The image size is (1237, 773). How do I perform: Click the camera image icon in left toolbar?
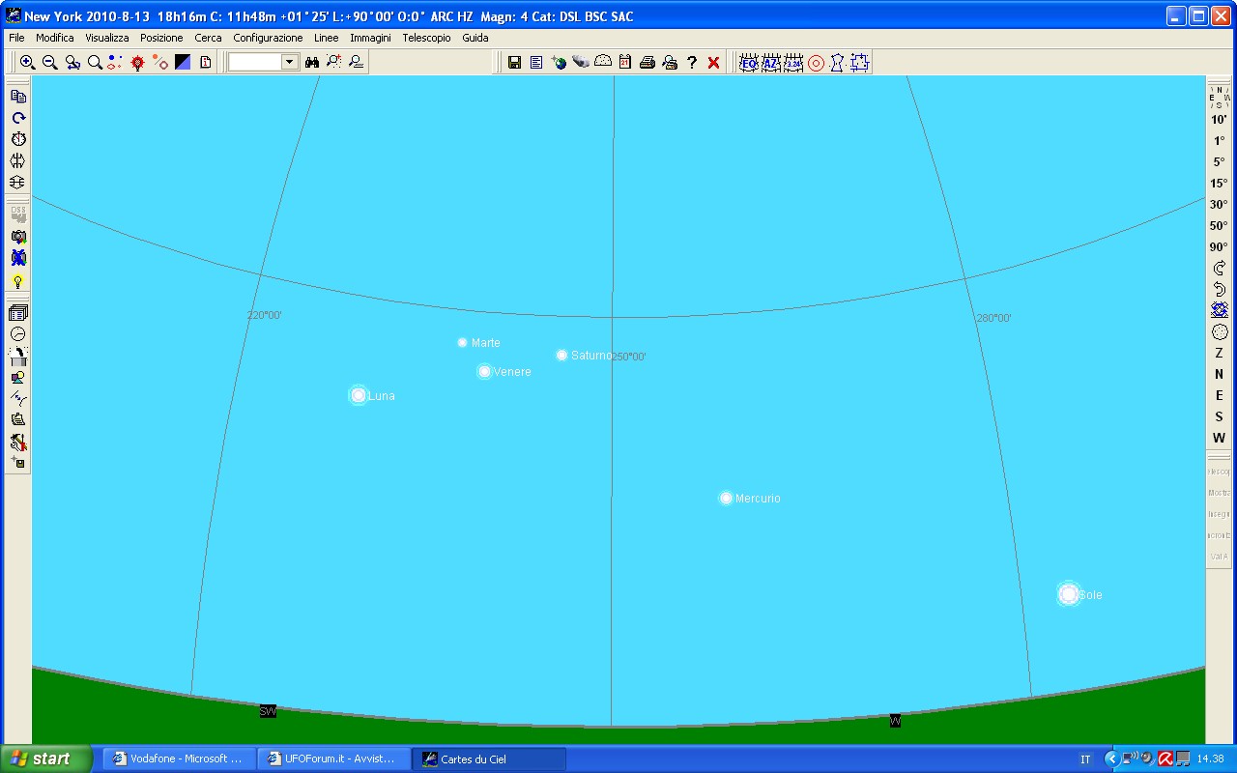click(18, 237)
